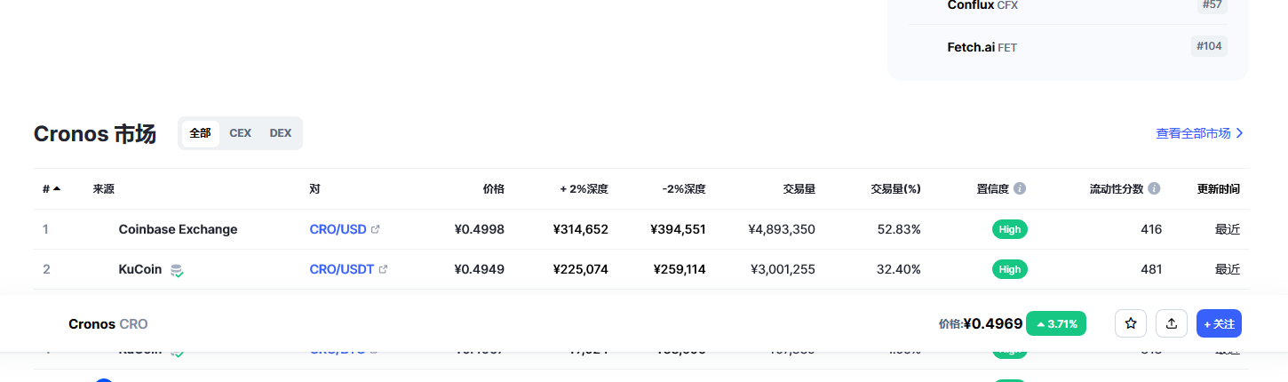Image resolution: width=1288 pixels, height=382 pixels.
Task: Click 最近 in Coinbase Exchange row
Action: click(1228, 229)
